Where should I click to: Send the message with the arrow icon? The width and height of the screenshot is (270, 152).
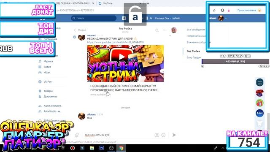tap(174, 135)
